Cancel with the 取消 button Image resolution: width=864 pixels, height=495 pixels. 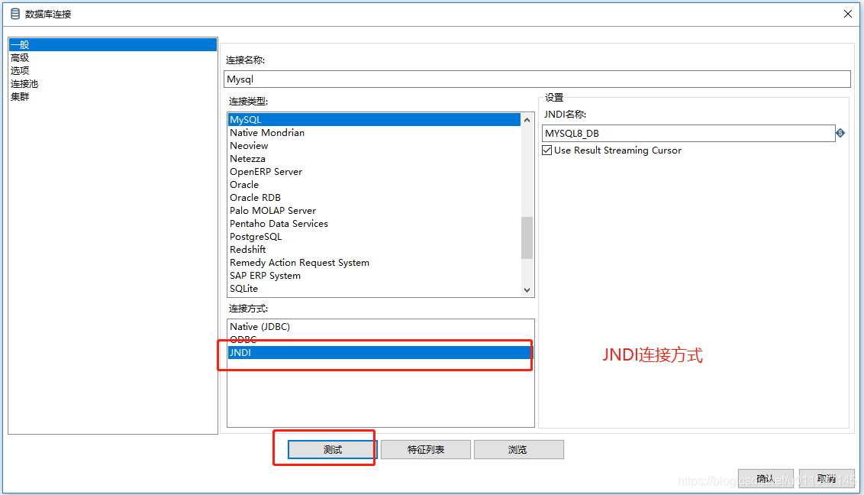(827, 478)
